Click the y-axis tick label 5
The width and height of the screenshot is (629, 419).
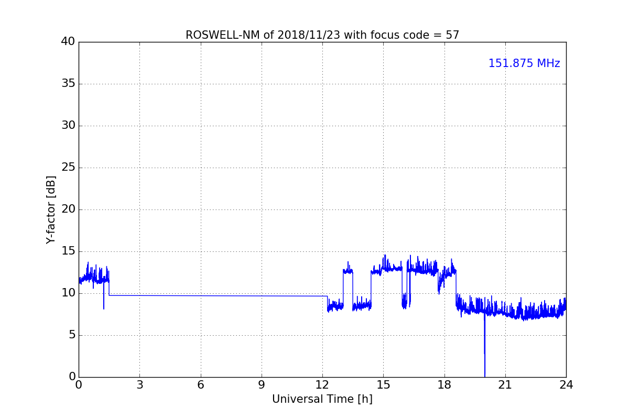71,335
